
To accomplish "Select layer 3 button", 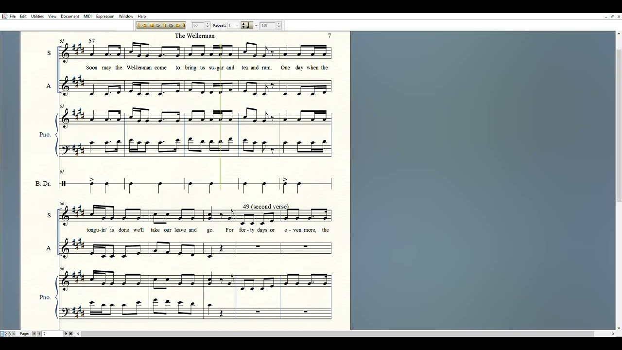I will click(10, 334).
